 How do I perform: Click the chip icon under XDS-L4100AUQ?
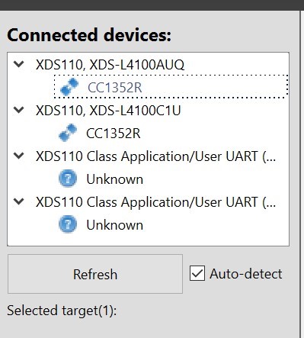click(69, 87)
